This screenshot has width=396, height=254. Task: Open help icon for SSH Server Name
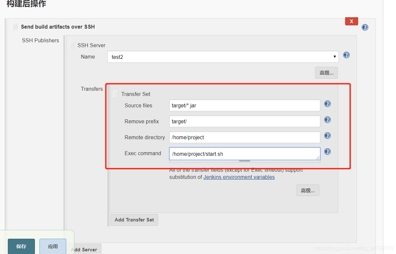(346, 55)
